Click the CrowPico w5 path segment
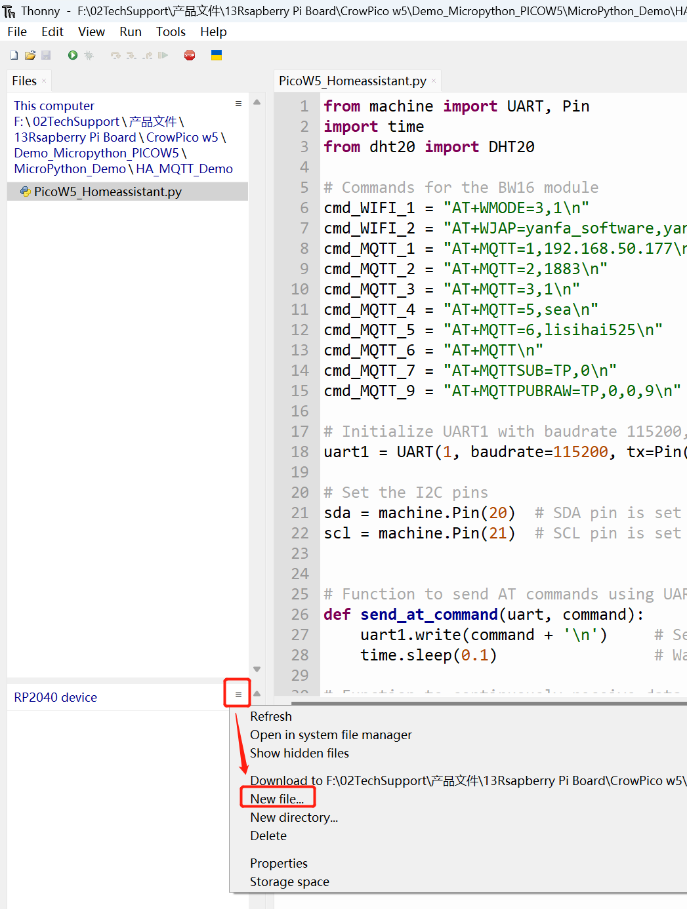The width and height of the screenshot is (687, 909). (182, 137)
